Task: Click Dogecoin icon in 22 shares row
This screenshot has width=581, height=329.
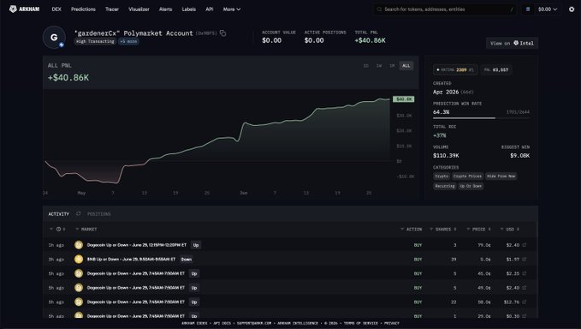Action: (79, 302)
